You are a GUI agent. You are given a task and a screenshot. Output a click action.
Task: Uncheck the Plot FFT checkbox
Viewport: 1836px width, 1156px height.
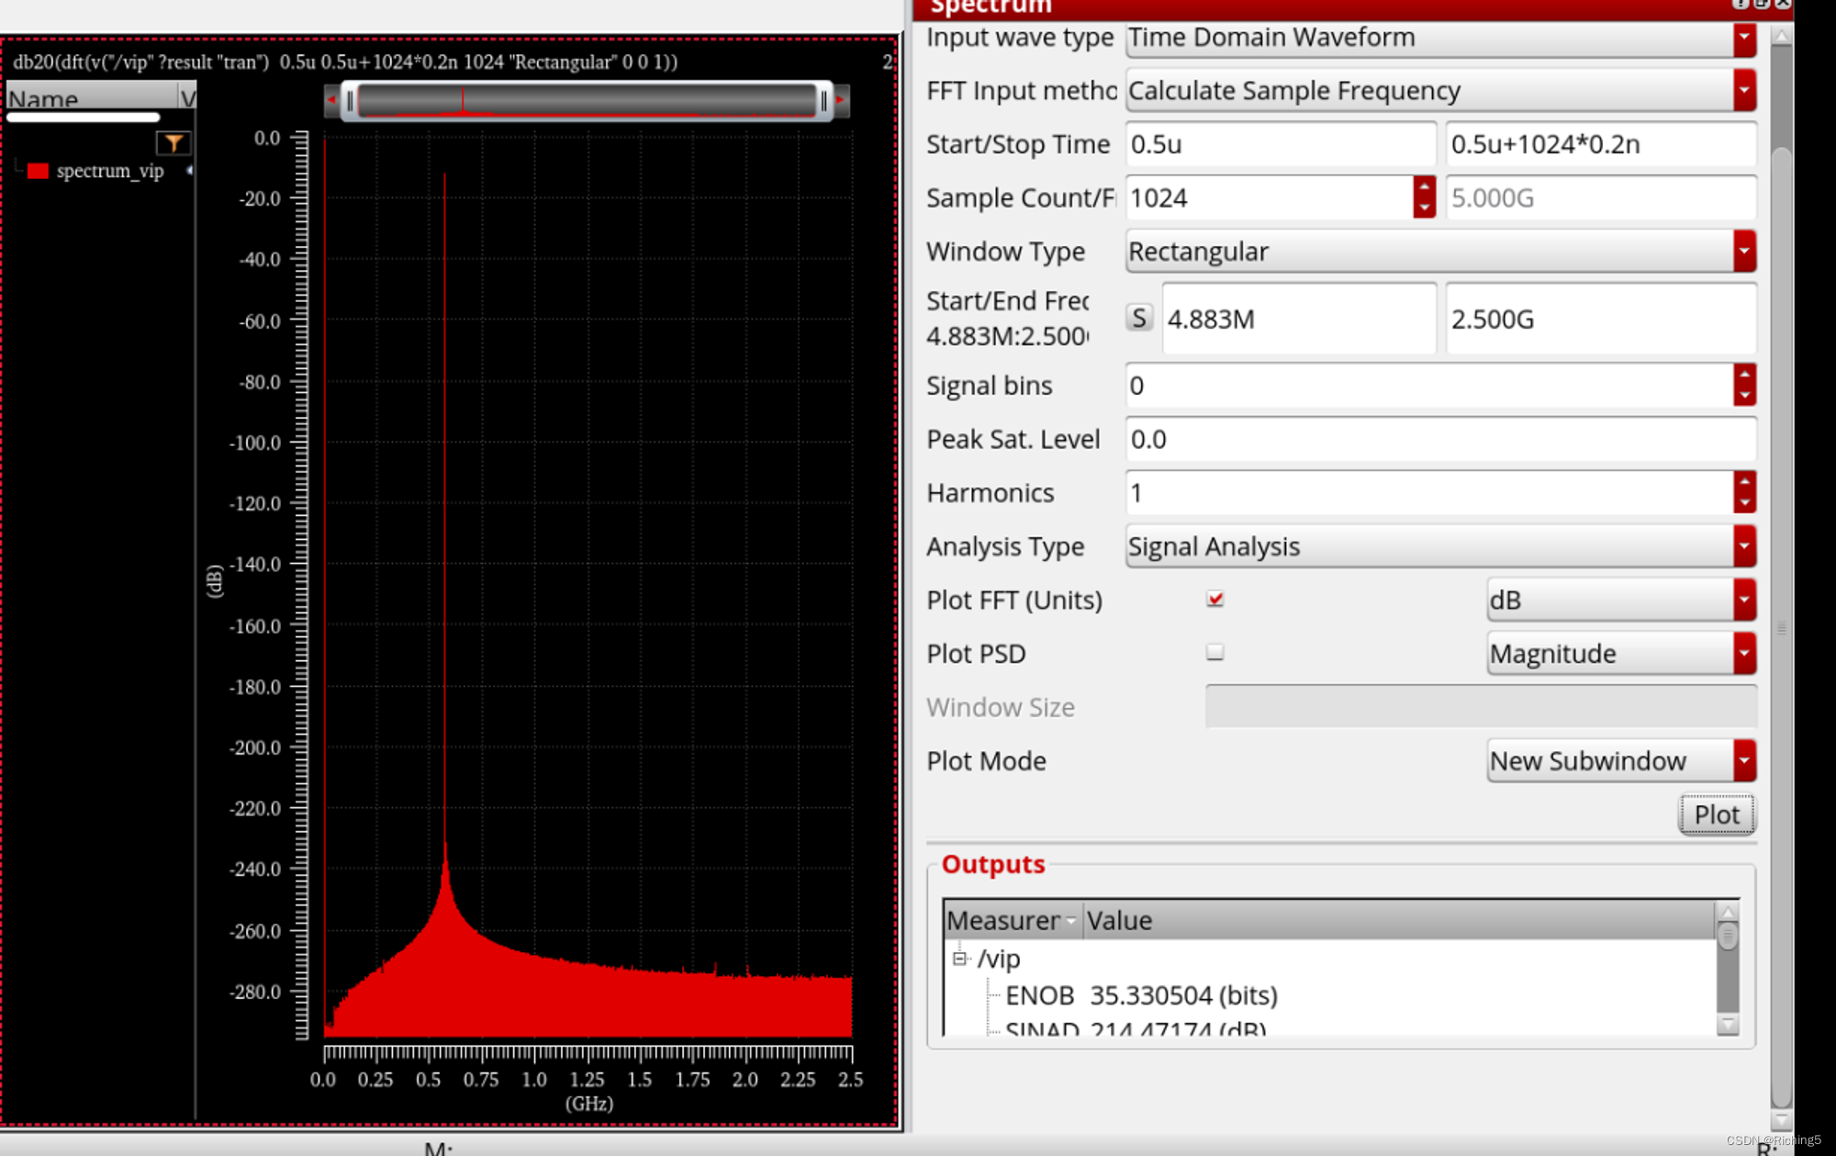click(1215, 599)
